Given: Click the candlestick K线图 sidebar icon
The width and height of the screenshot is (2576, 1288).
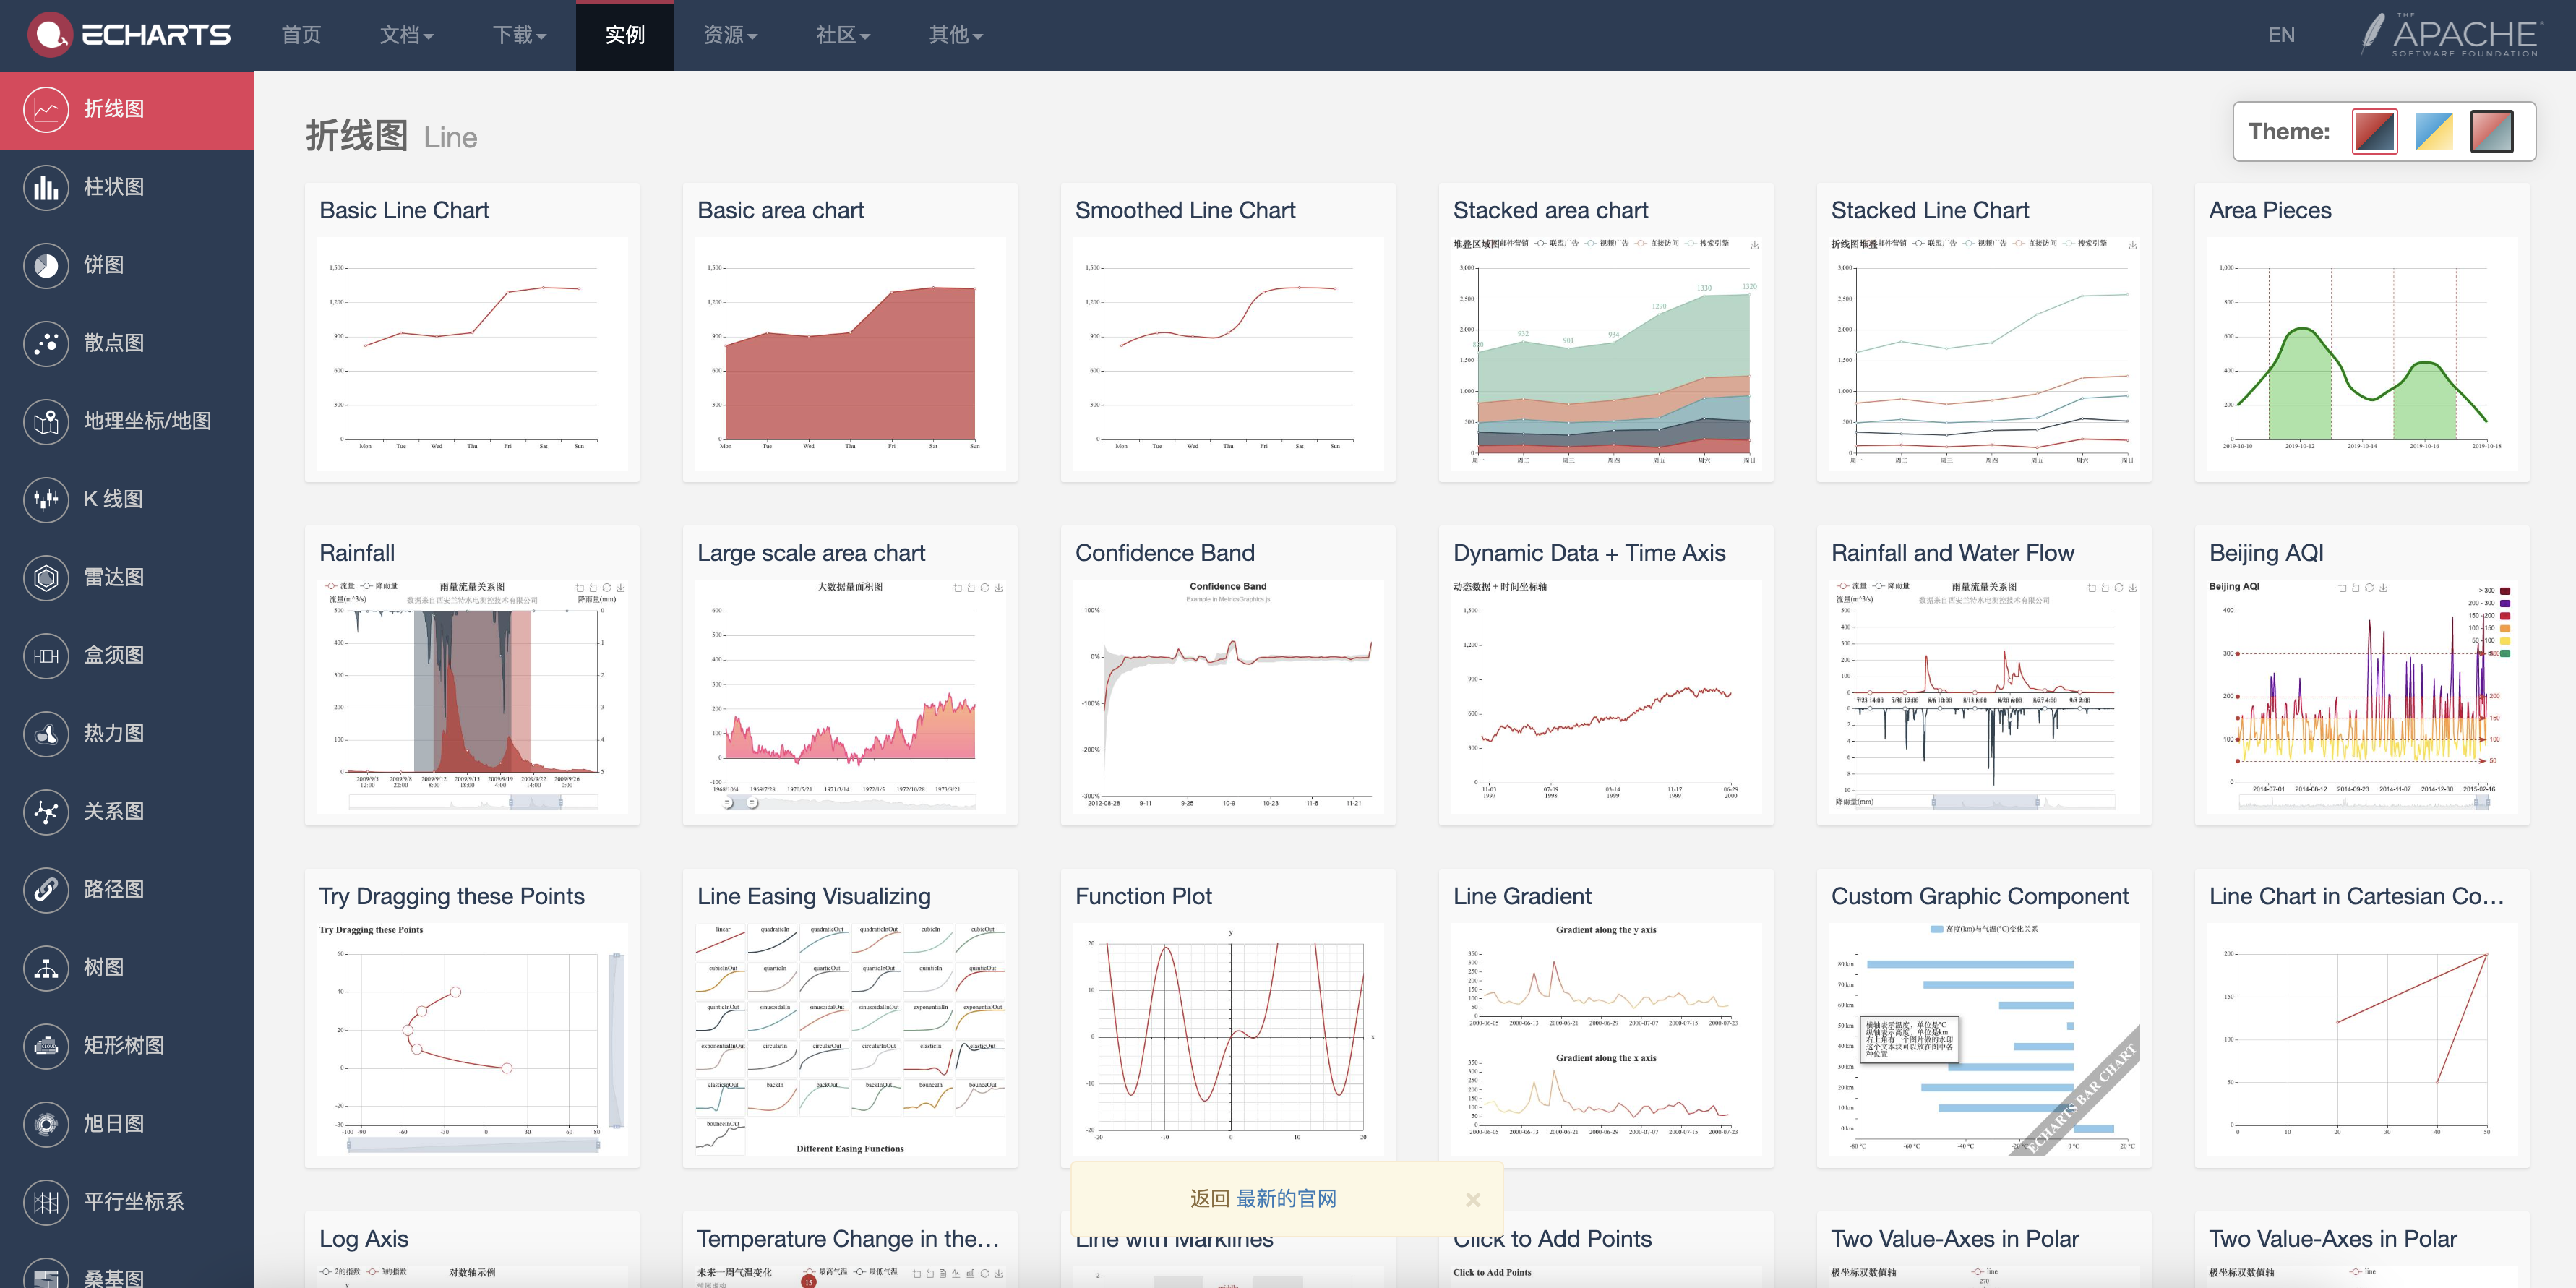Looking at the screenshot, I should tap(46, 499).
